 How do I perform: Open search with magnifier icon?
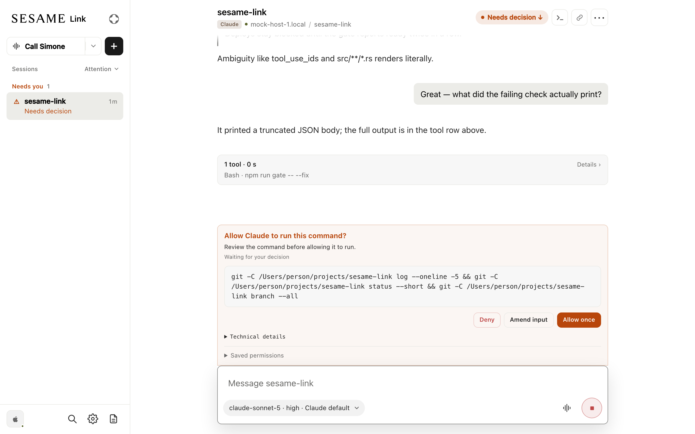tap(72, 419)
